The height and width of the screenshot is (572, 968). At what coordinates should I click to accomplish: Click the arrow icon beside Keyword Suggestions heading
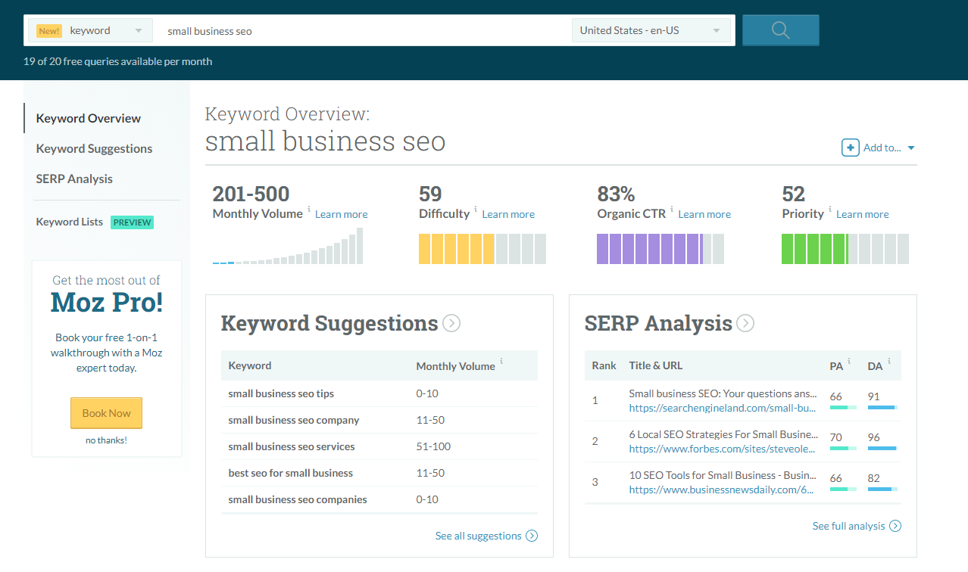[x=451, y=324]
